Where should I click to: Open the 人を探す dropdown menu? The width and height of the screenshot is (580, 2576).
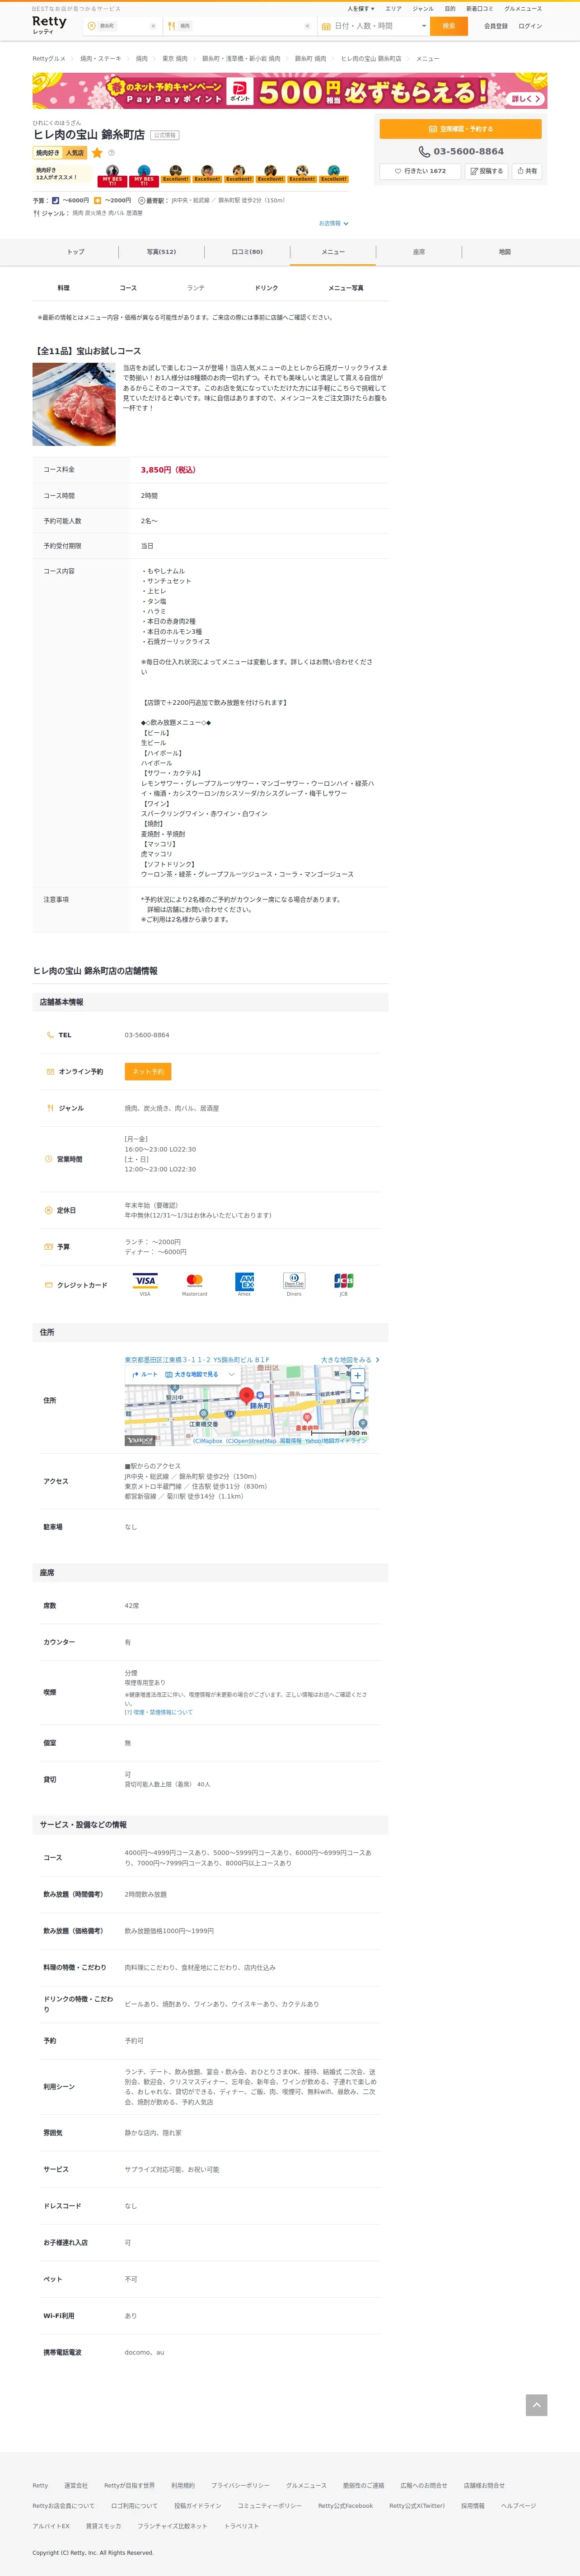coord(360,9)
